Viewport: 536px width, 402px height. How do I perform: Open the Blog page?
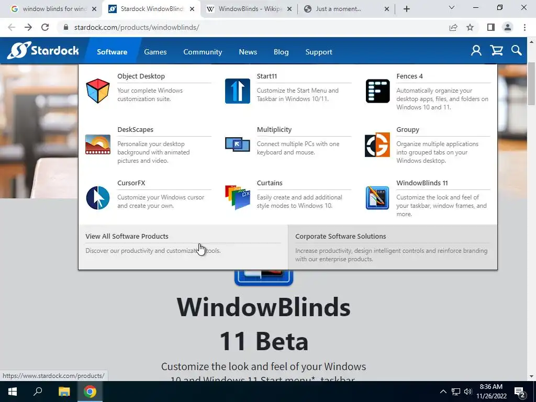[x=281, y=52]
